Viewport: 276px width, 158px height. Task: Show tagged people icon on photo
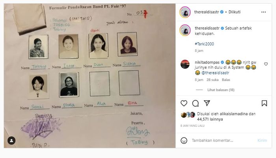tap(11, 141)
